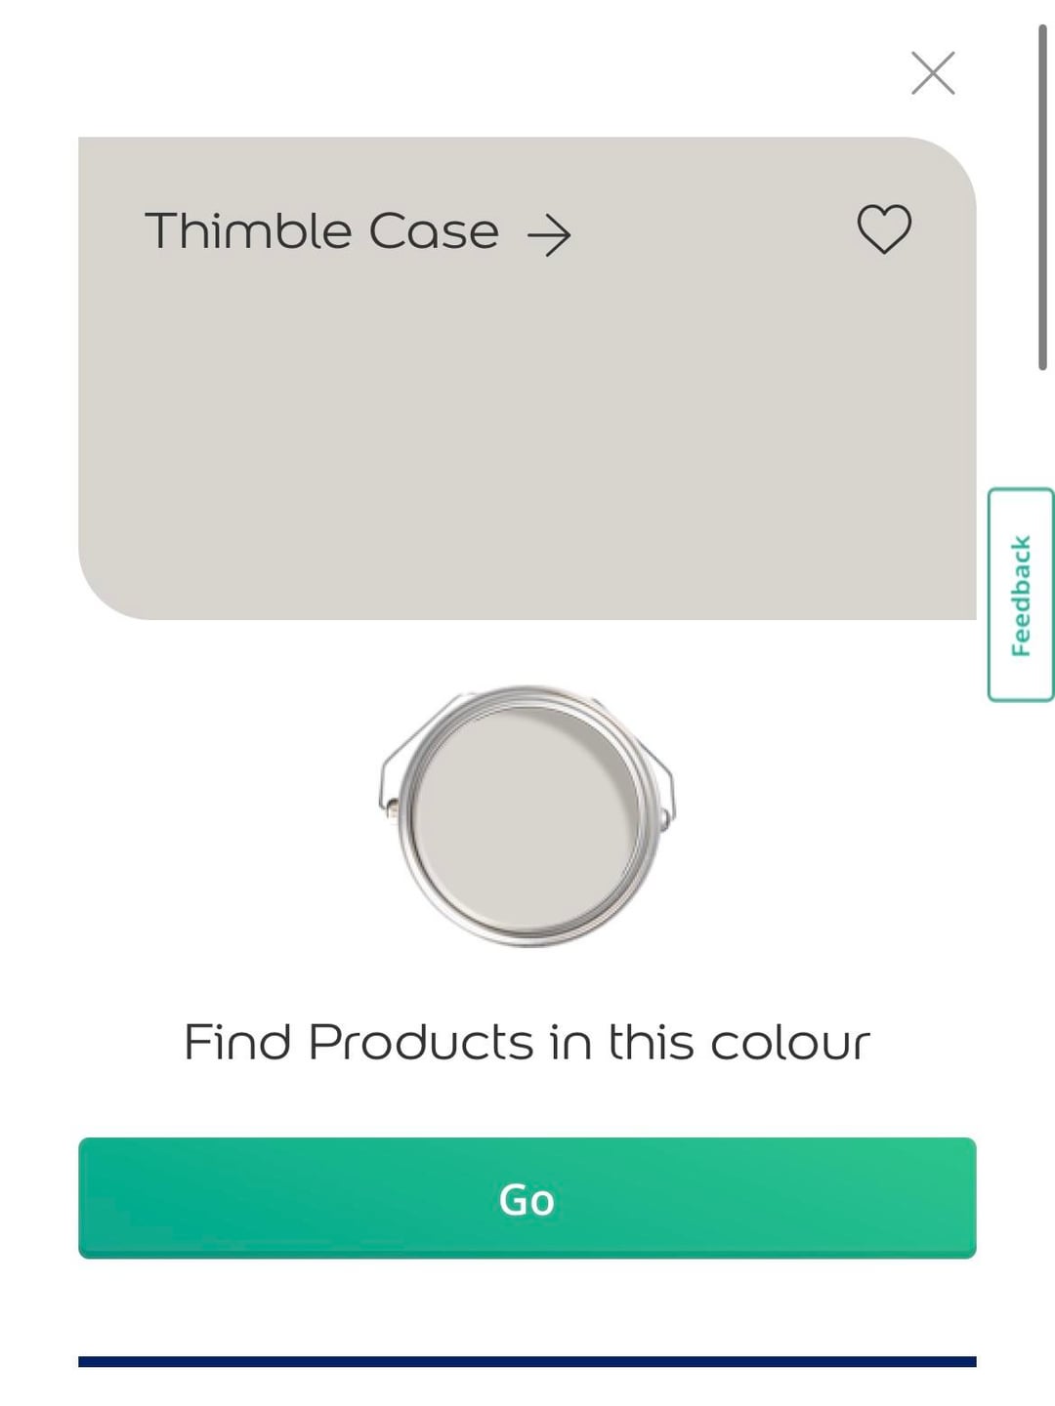This screenshot has height=1406, width=1055.
Task: Click the word colour in the heading
Action: pos(789,1042)
